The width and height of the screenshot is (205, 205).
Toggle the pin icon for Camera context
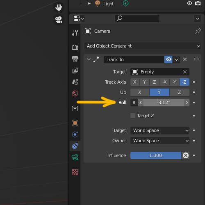click(x=198, y=31)
